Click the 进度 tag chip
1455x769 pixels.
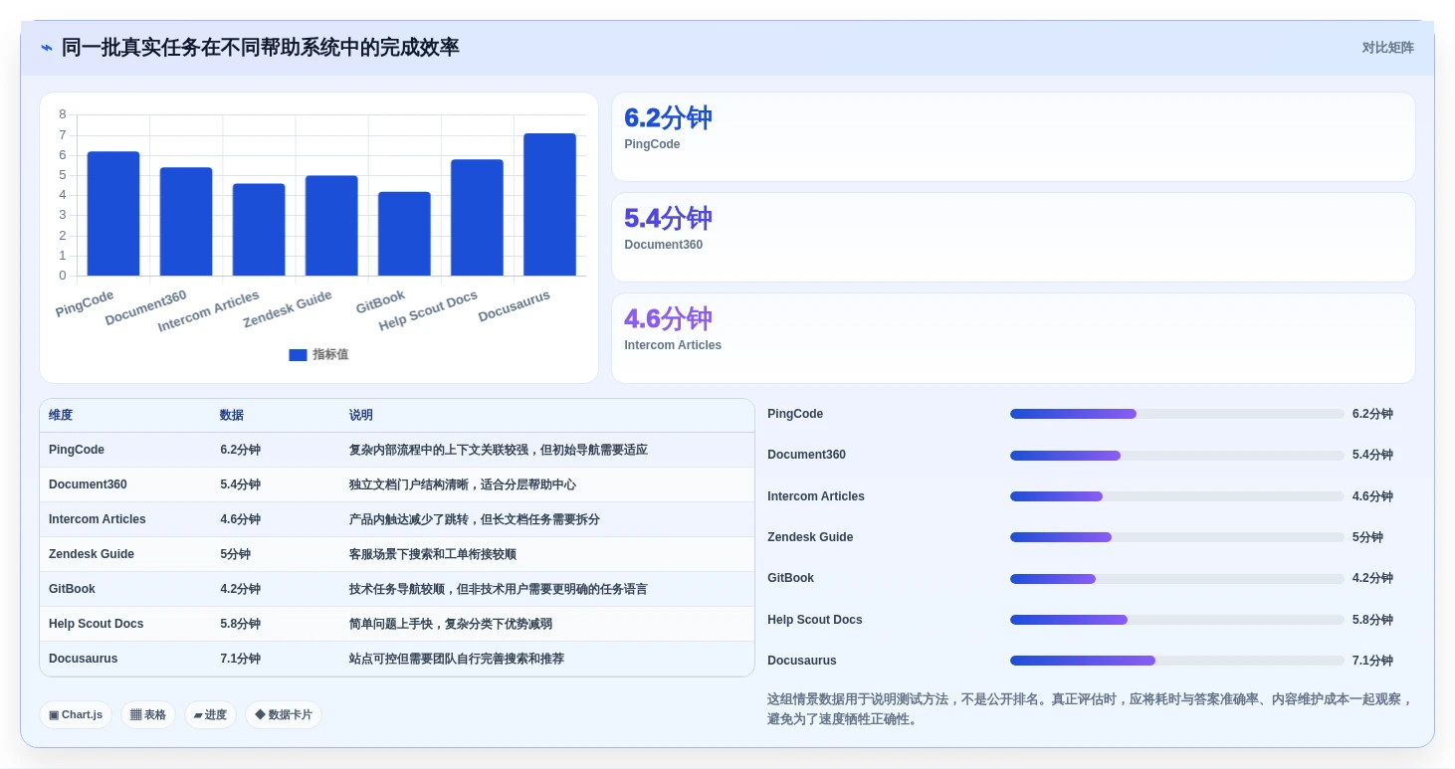click(210, 714)
